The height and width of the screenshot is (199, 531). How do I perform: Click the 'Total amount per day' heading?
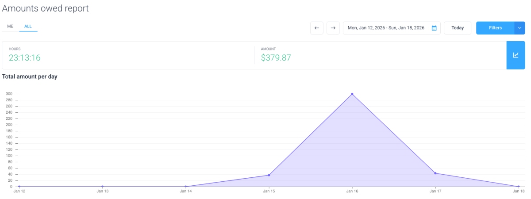30,77
